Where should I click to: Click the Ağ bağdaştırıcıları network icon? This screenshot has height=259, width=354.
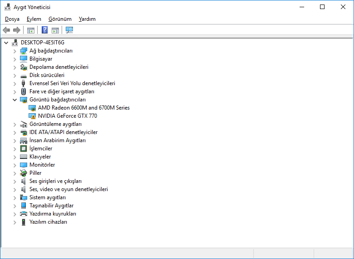point(24,51)
